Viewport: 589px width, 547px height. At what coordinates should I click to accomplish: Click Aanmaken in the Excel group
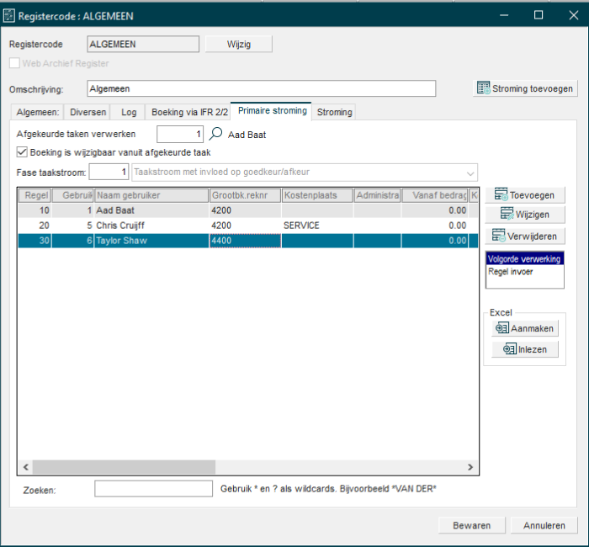tap(525, 329)
